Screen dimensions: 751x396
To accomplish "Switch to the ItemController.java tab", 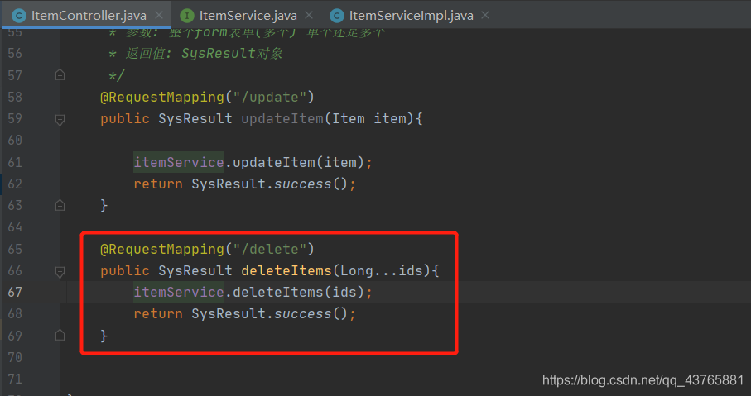I will [89, 16].
